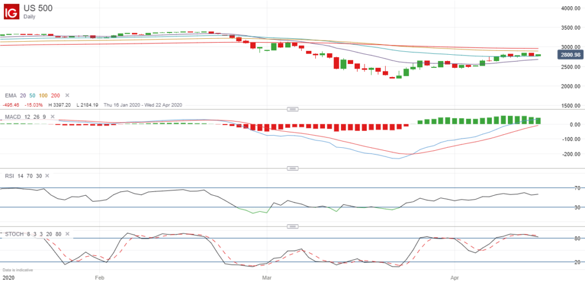
Task: Click the L 2184.19 low value
Action: (x=87, y=105)
